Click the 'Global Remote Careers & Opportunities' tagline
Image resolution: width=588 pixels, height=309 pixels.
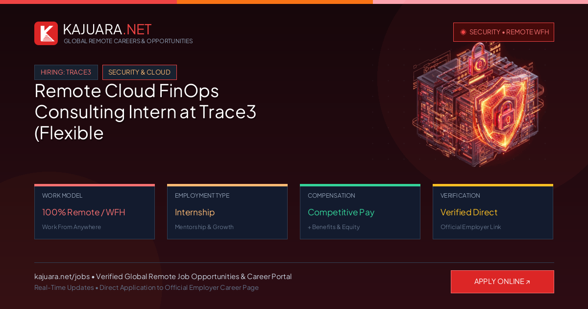point(128,41)
